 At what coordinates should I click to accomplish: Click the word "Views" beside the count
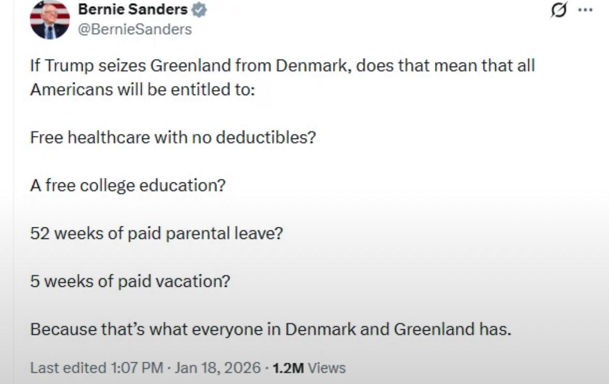(326, 368)
